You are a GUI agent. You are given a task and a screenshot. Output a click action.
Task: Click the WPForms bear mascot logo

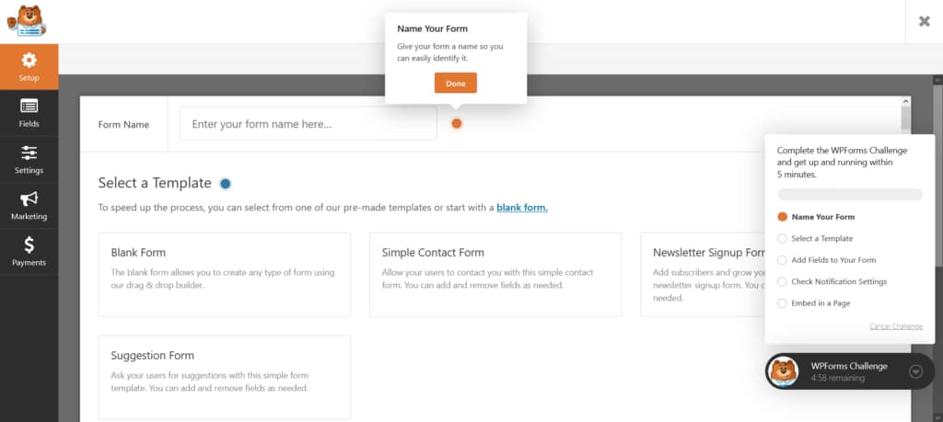point(27,21)
